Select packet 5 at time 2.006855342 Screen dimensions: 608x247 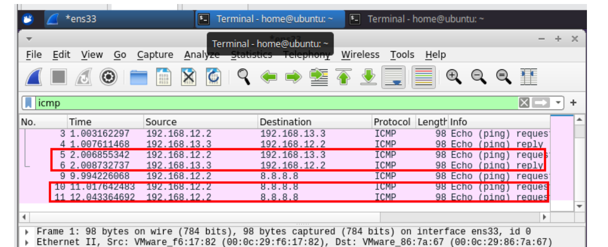(285, 155)
